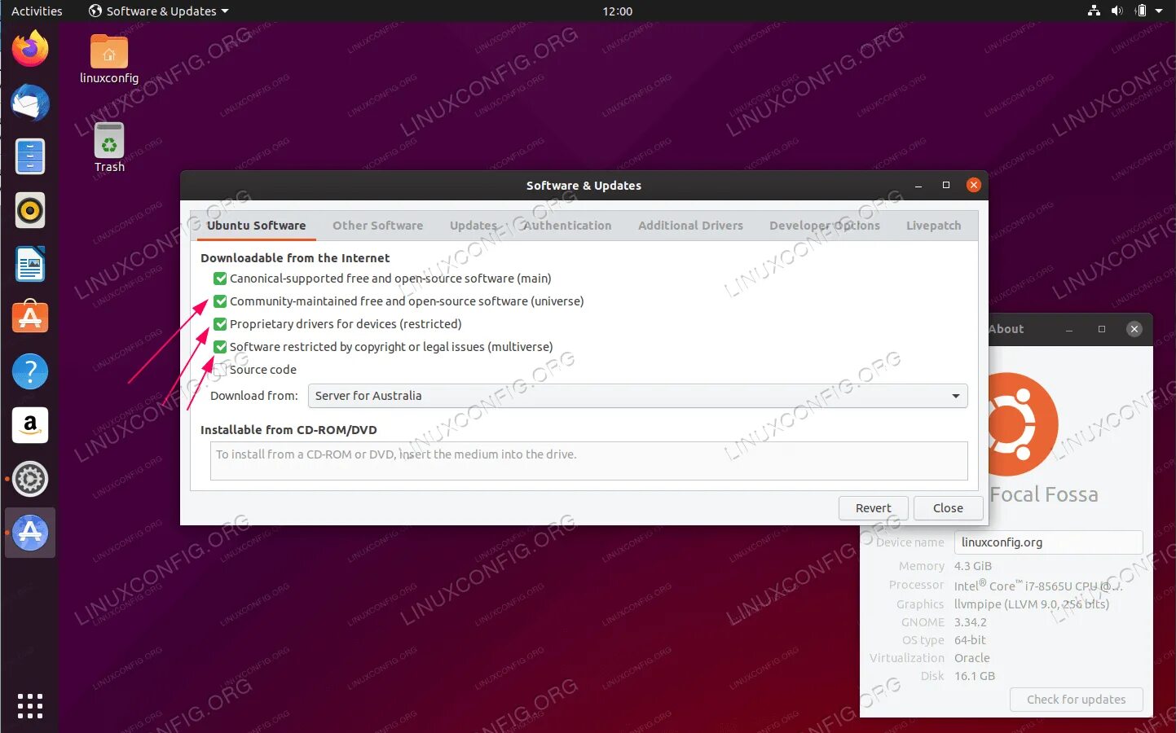Open the Help icon in dock
The width and height of the screenshot is (1176, 733).
(x=30, y=371)
